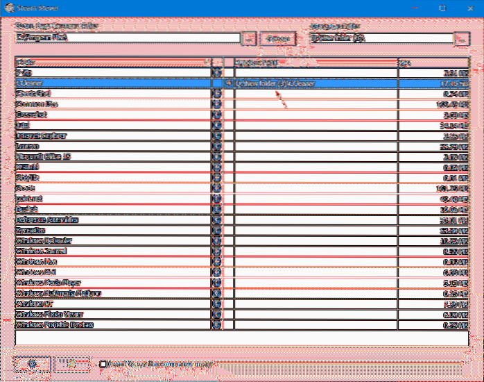Click the status icon in the 7-Zip row
484x382 pixels.
[x=217, y=72]
